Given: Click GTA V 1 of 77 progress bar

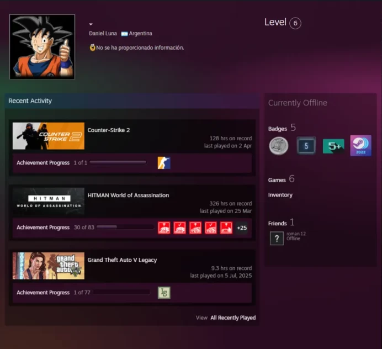Looking at the screenshot, I should (x=121, y=292).
